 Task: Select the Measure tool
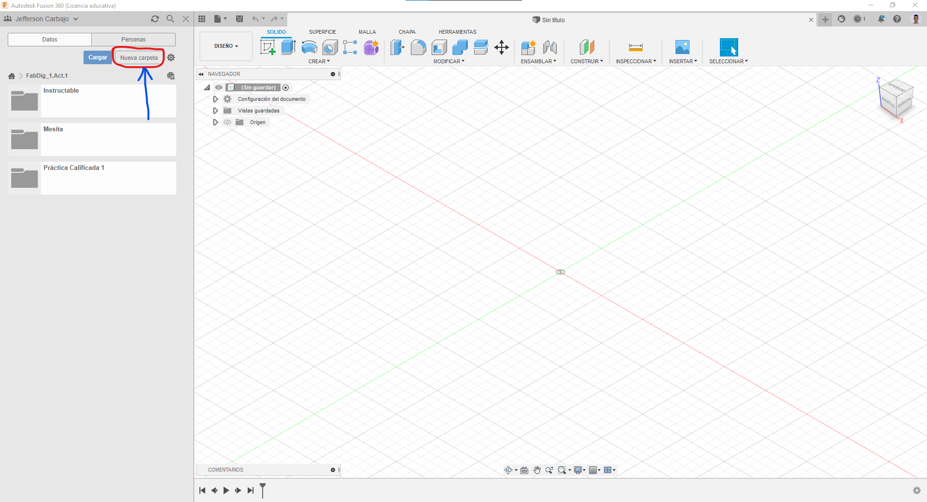[x=636, y=47]
